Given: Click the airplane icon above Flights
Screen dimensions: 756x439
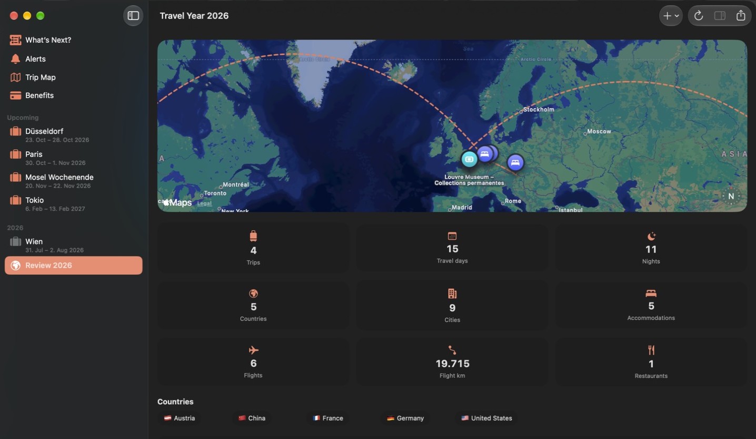Looking at the screenshot, I should click(x=253, y=350).
